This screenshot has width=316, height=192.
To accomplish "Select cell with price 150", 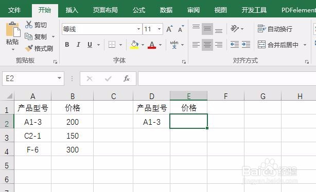I will [73, 136].
